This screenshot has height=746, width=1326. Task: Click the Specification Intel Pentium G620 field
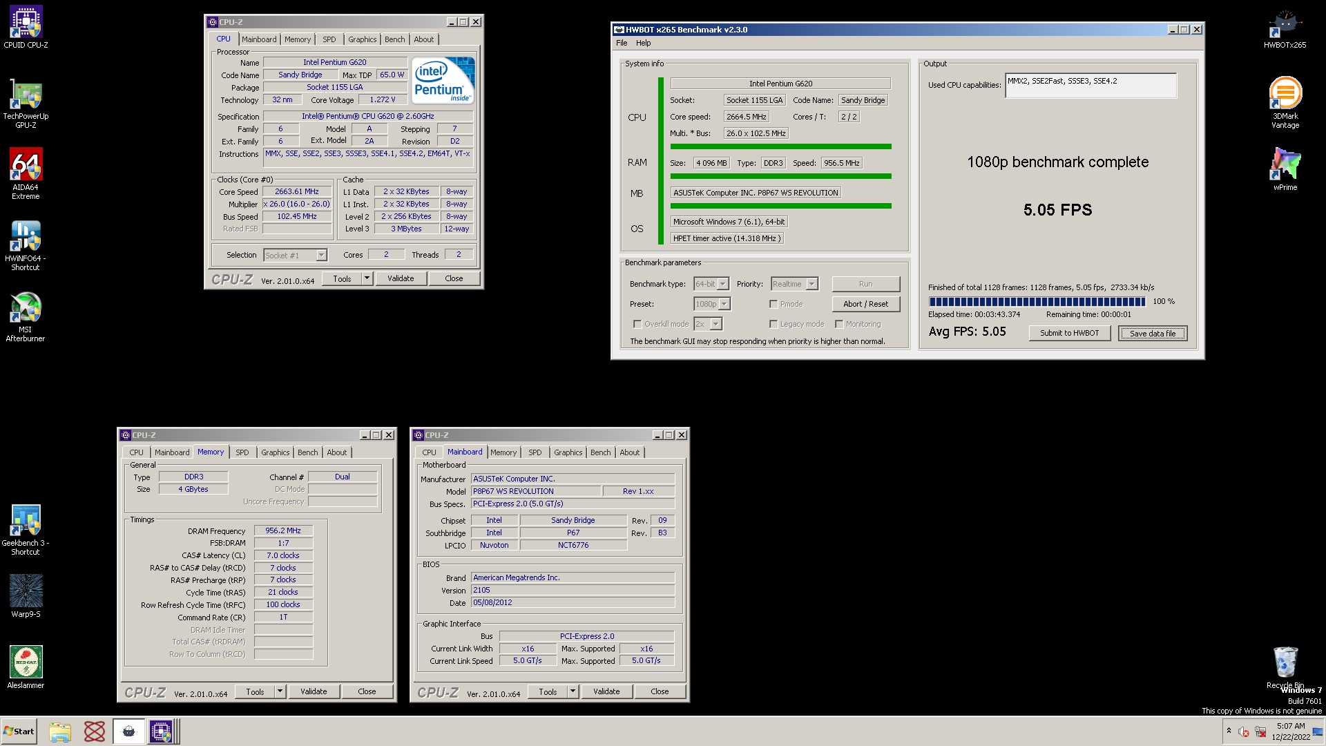(367, 116)
